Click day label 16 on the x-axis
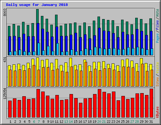Image resolution: width=161 pixels, height=125 pixels. tap(80, 122)
